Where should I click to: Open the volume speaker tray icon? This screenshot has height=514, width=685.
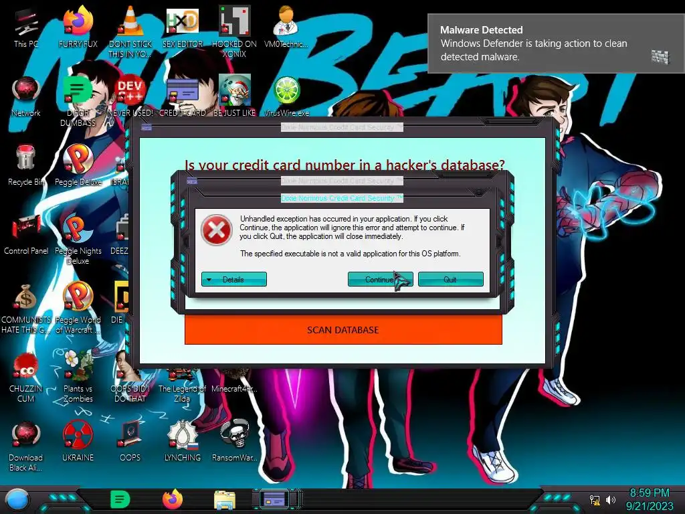coord(610,500)
